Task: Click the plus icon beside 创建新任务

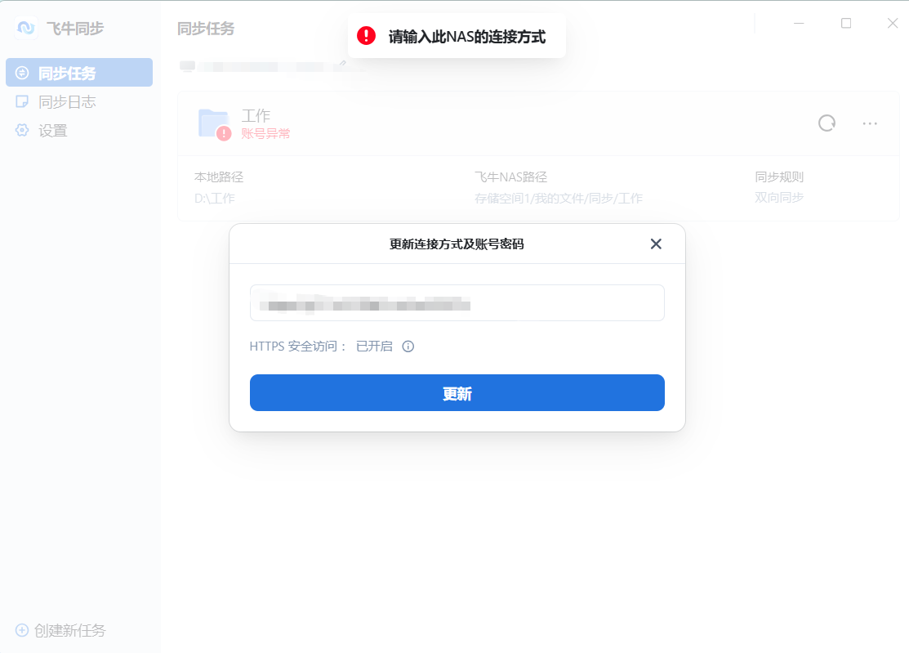Action: 22,630
